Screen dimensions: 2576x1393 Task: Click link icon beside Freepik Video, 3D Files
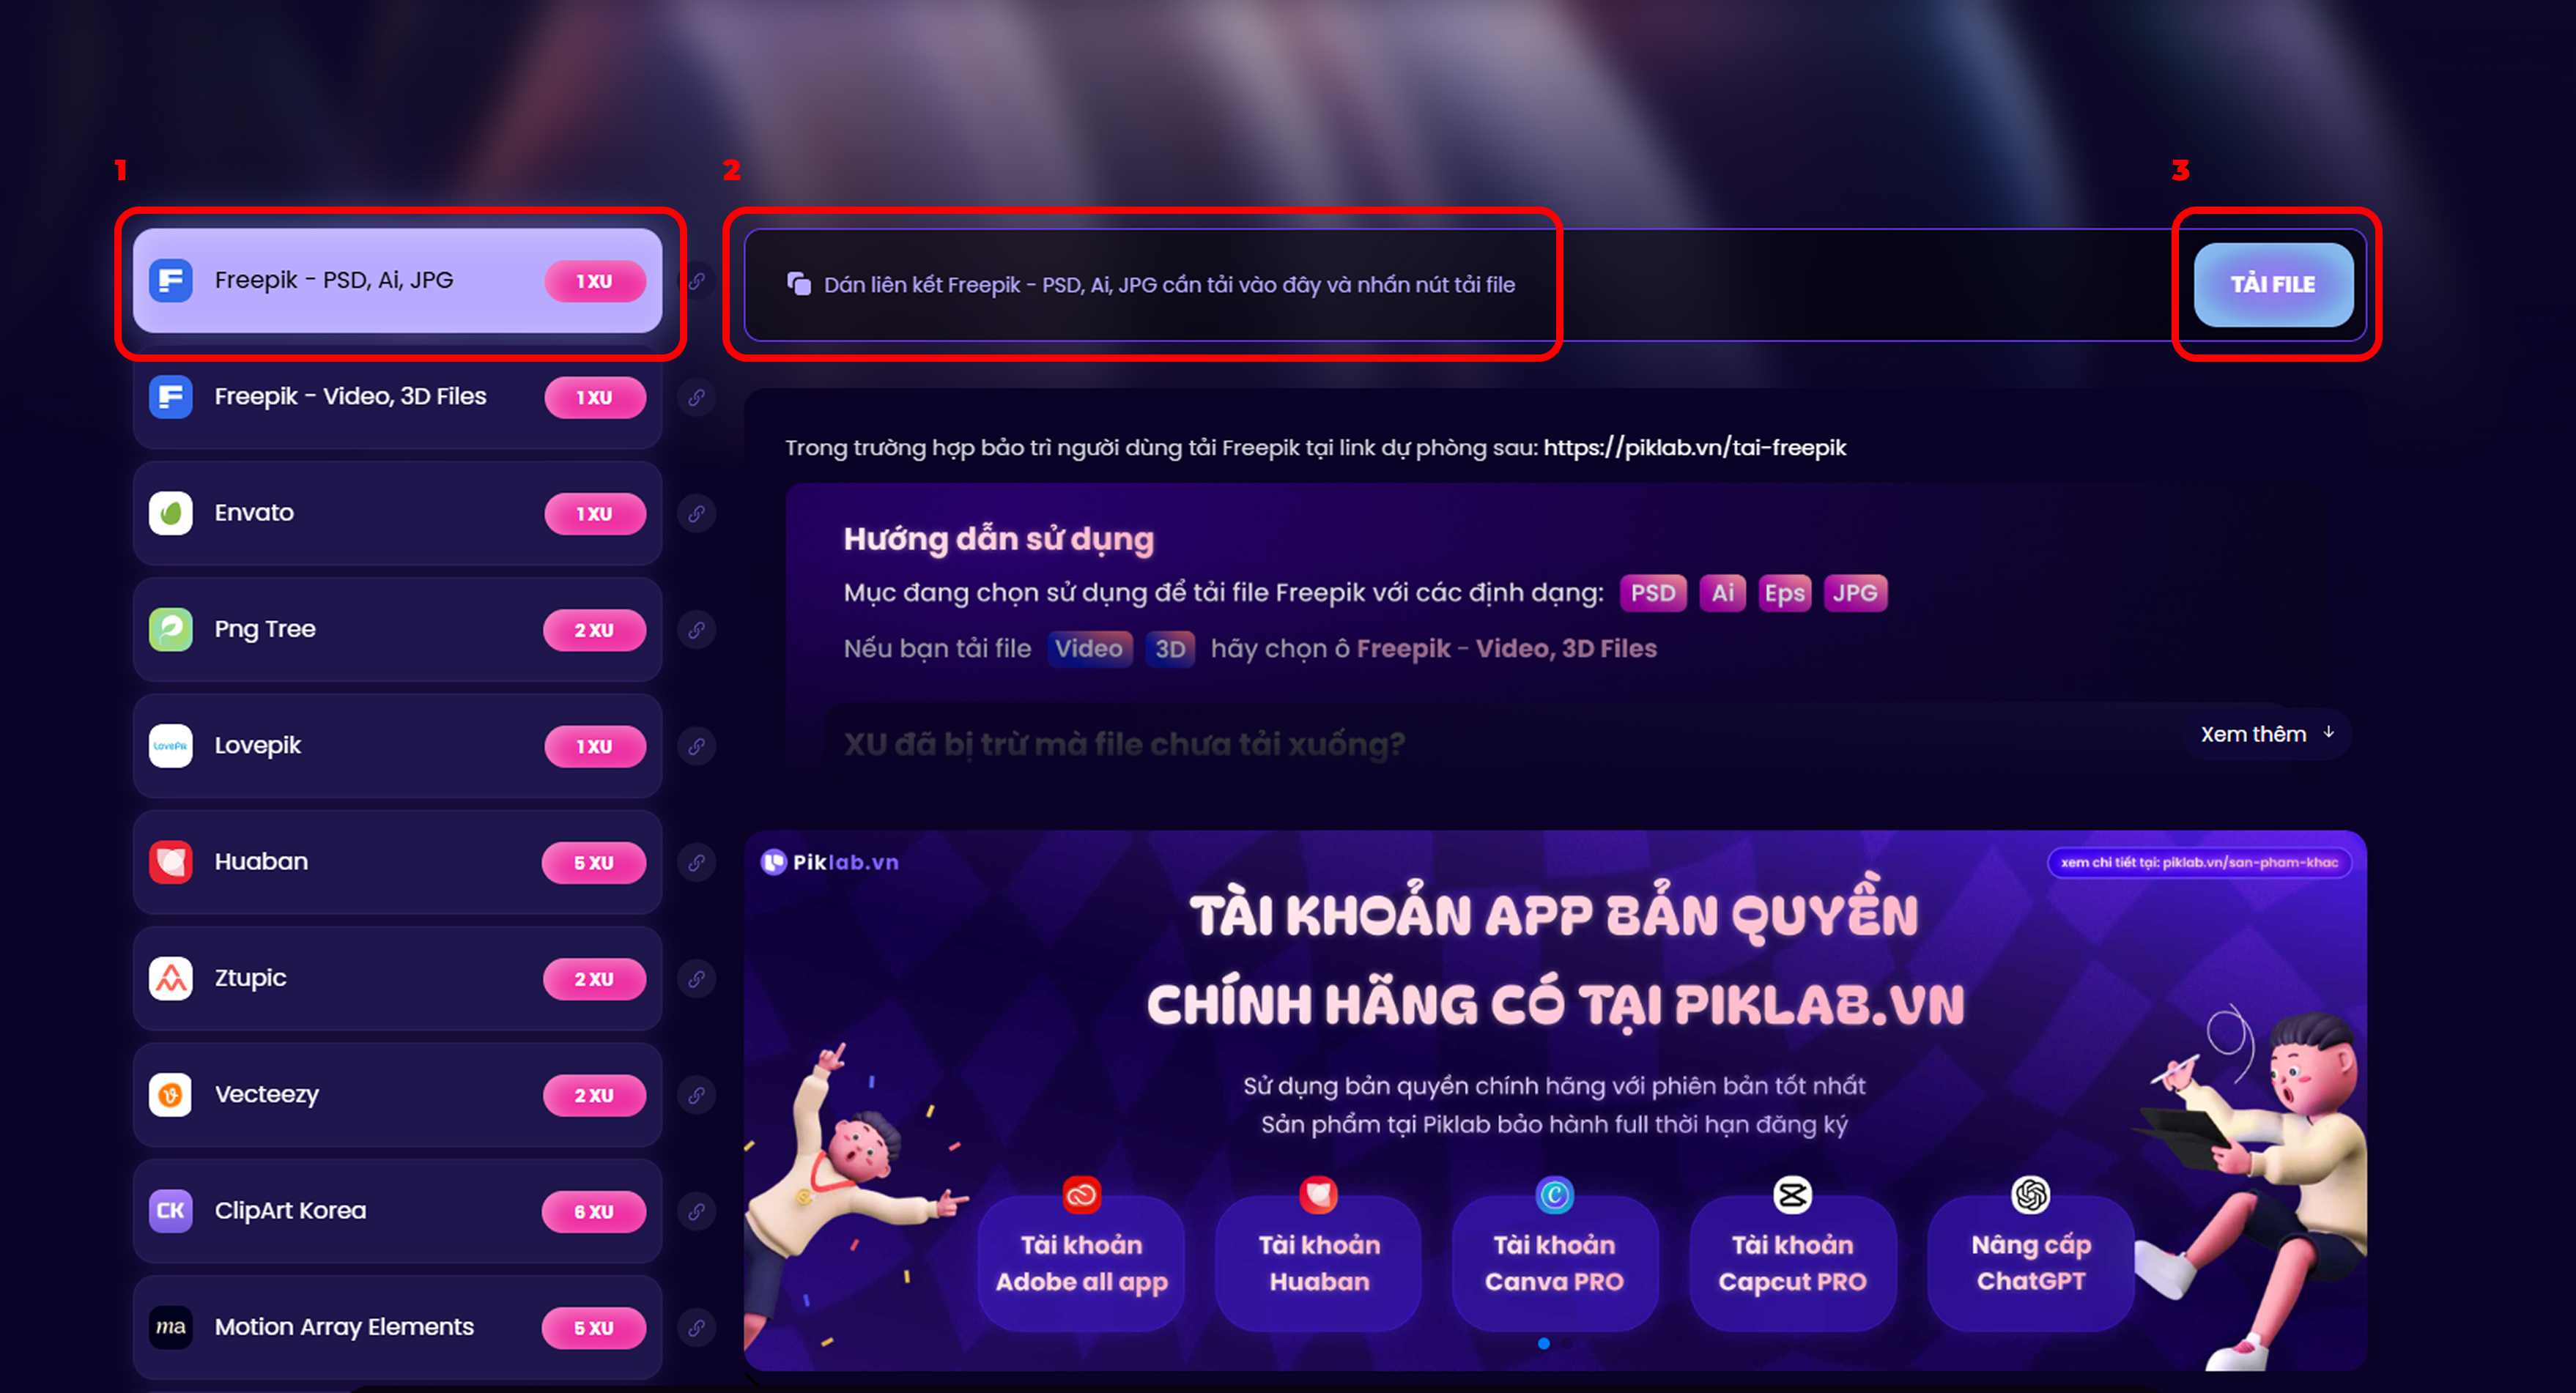tap(697, 398)
